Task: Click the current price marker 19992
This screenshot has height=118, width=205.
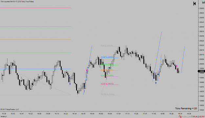Action: pos(201,71)
